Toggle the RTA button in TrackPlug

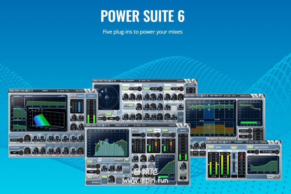coord(127,160)
